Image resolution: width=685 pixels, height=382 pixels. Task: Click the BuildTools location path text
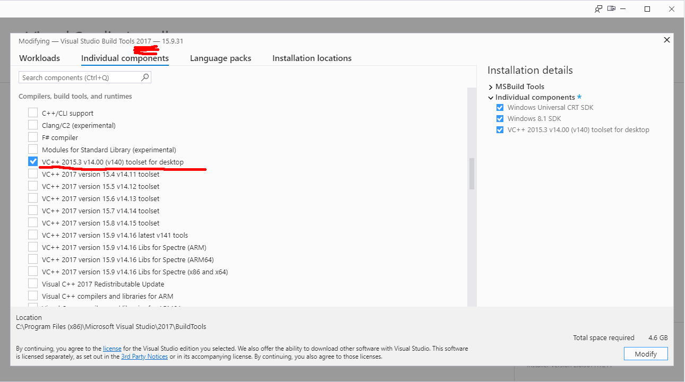click(x=111, y=327)
